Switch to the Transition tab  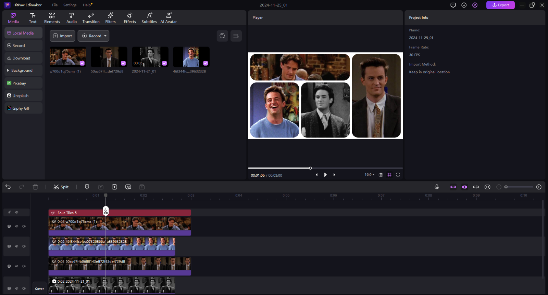click(91, 18)
